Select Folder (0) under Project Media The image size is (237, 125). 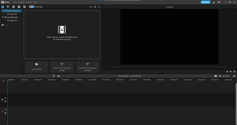[x=12, y=14]
